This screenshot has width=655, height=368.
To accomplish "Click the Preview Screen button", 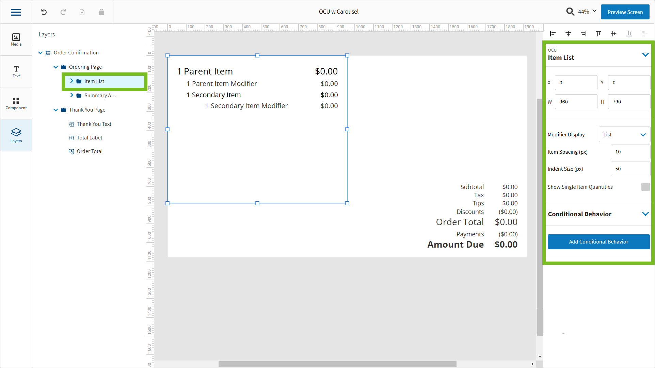I will (x=625, y=12).
